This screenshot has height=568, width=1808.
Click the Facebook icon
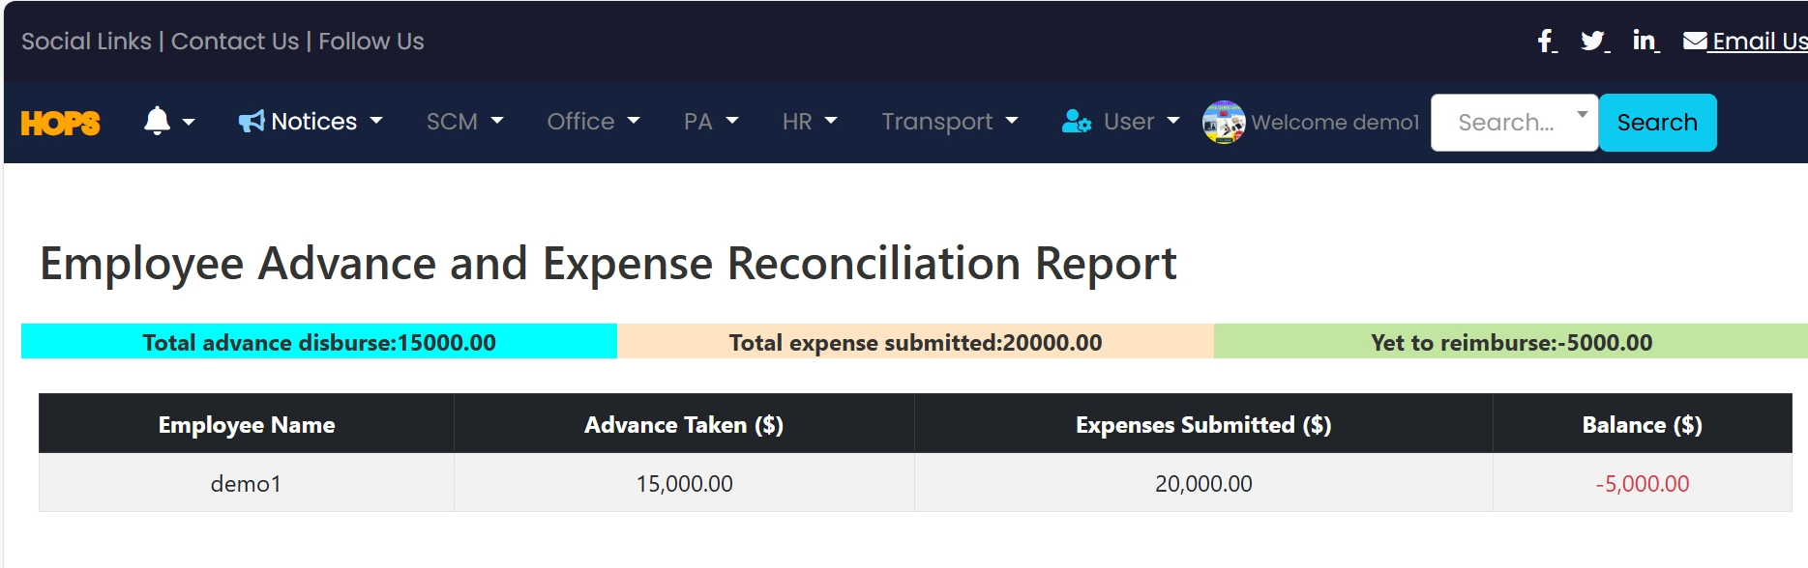(1546, 41)
